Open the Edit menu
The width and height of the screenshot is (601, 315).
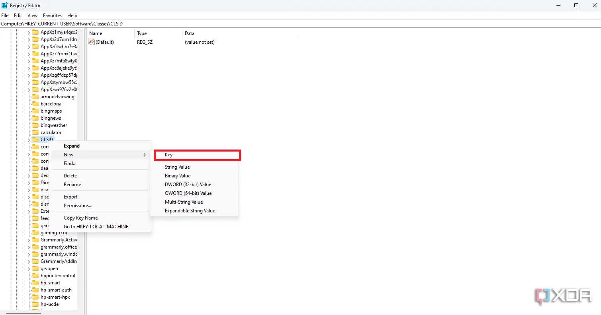click(18, 16)
